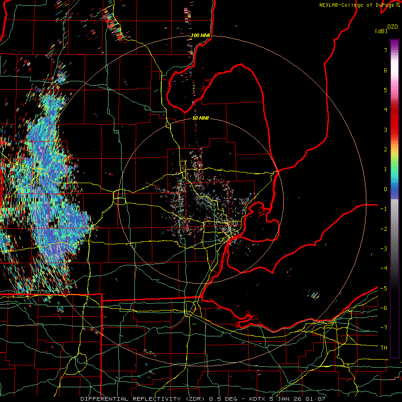The image size is (402, 402).
Task: Click the positive 6 scale label
Action: pyautogui.click(x=385, y=70)
